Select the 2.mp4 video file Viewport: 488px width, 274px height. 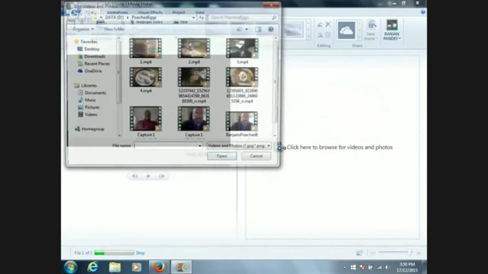[194, 48]
